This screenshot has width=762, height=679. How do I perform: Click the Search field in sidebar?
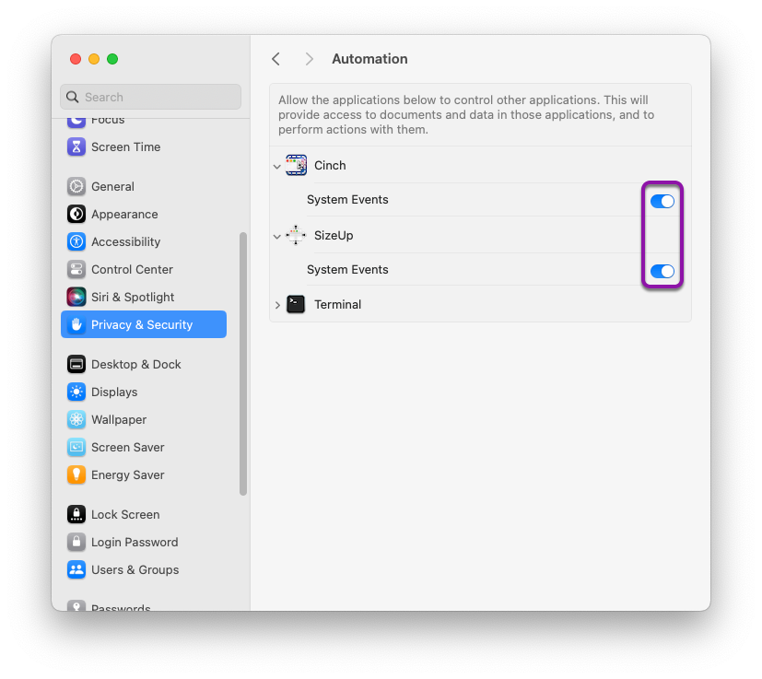pyautogui.click(x=150, y=97)
